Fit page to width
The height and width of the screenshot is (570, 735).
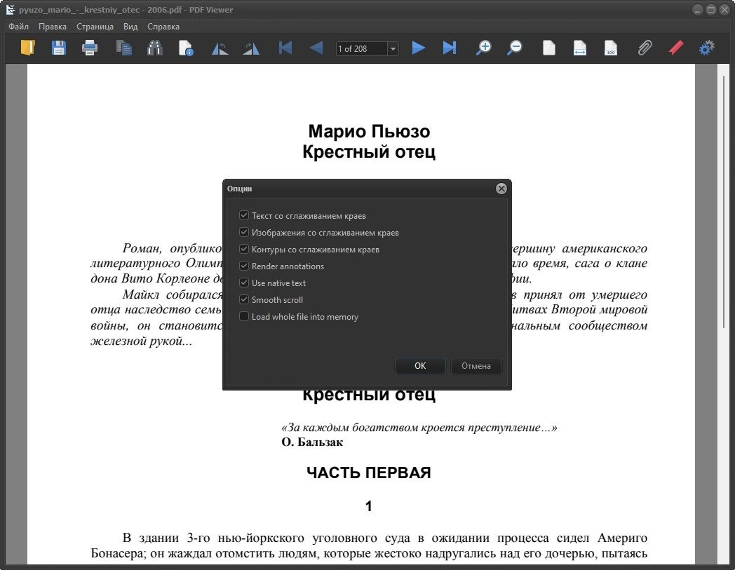[x=580, y=48]
